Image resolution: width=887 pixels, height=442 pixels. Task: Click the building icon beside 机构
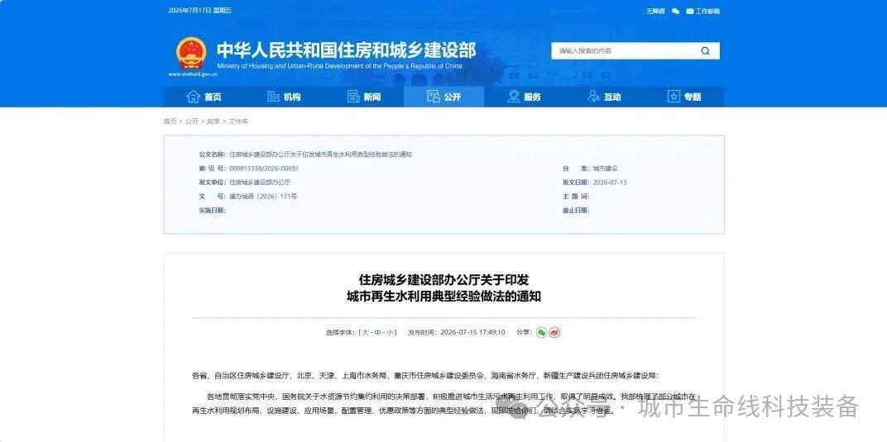click(x=273, y=97)
